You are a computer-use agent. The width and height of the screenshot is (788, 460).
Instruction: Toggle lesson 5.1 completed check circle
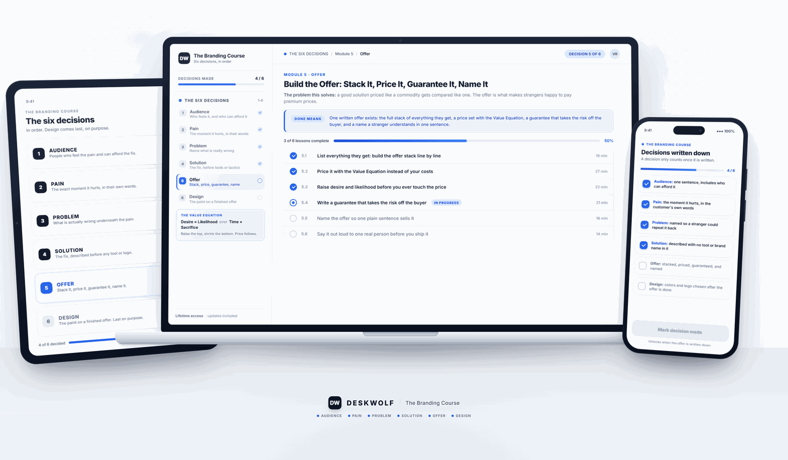point(294,156)
